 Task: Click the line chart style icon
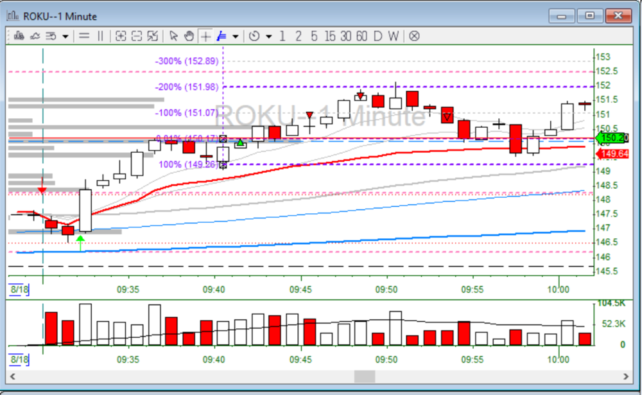click(x=35, y=36)
